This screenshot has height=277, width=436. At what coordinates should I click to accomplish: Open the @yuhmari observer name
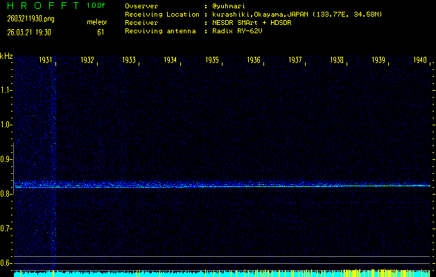(230, 7)
